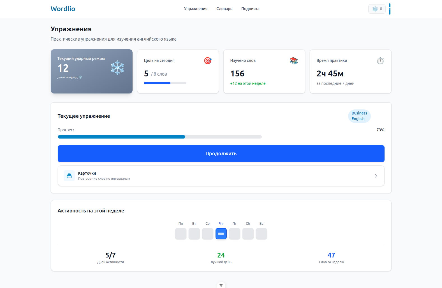Click the 47 Слов за неделю stat
Screen dimensions: 442x288
[x=331, y=258]
